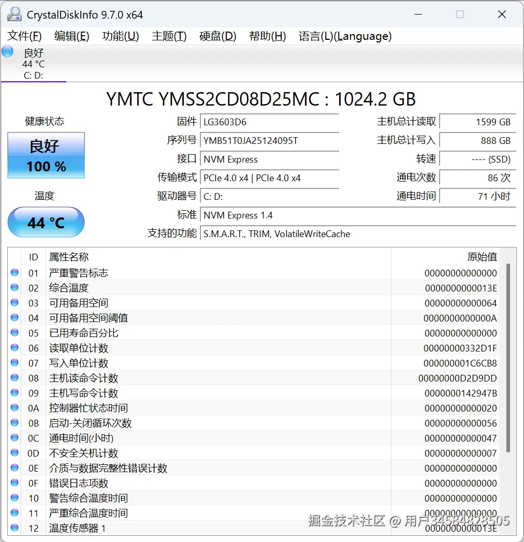The height and width of the screenshot is (542, 524).
Task: Select the 控制器忙状态时间 attribute name
Action: 89,408
